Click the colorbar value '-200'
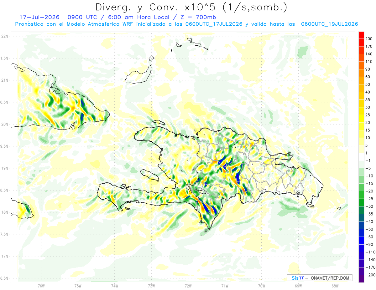 click(370, 275)
